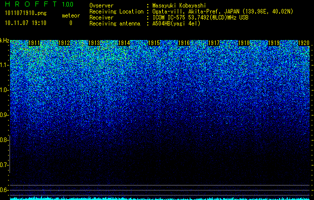Click the 1917 time marker

pyautogui.click(x=214, y=43)
